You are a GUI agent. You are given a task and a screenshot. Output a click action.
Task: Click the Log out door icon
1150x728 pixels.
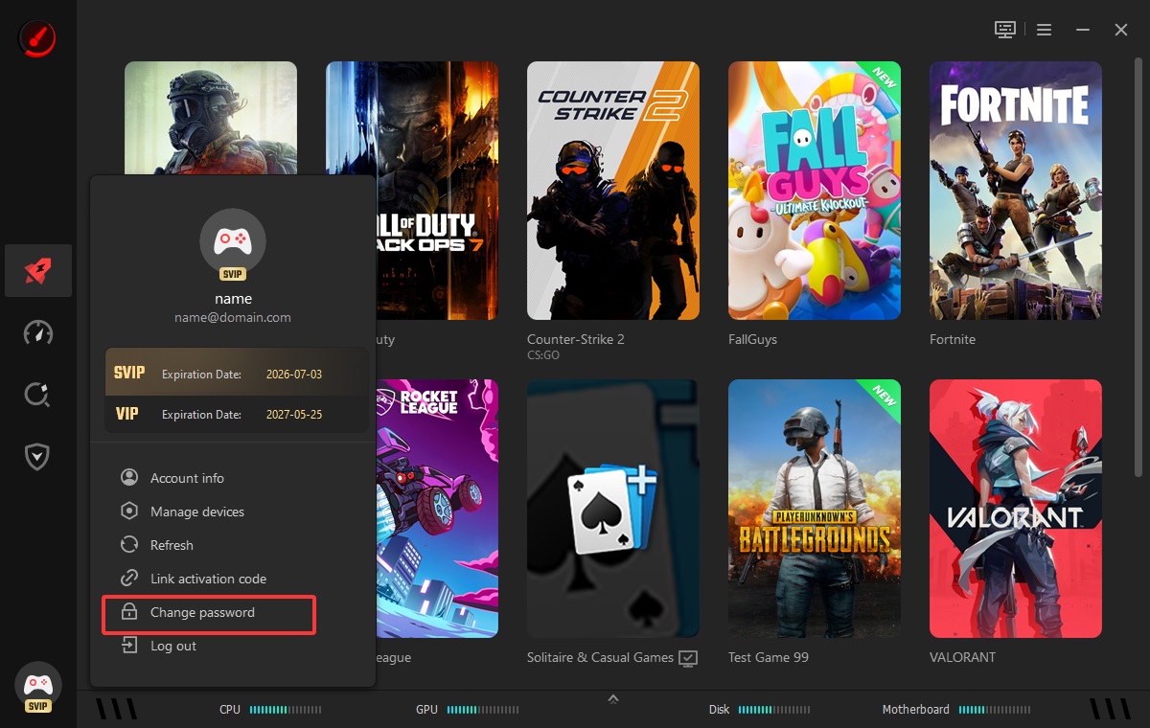point(129,646)
